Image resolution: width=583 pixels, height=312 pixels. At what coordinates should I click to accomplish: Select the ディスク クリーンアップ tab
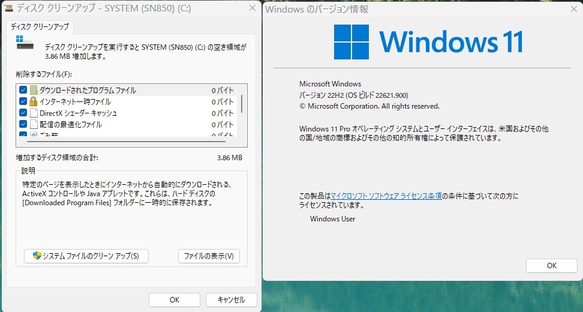click(40, 27)
